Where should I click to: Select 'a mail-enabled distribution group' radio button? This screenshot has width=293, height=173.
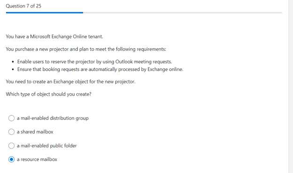point(11,118)
